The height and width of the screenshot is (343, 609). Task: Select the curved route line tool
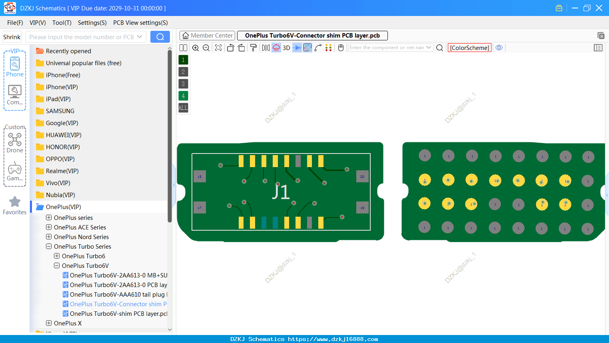(318, 48)
